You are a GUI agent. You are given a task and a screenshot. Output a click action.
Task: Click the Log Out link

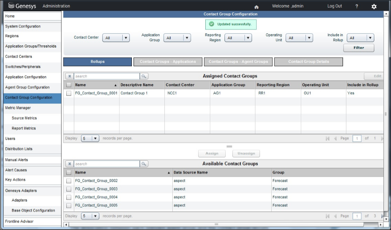point(334,6)
